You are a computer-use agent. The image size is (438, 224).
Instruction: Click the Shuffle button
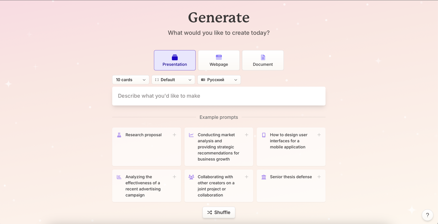tap(219, 212)
